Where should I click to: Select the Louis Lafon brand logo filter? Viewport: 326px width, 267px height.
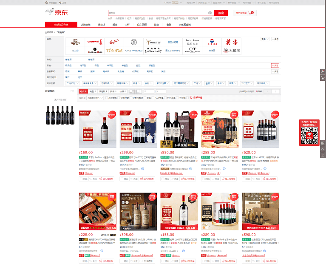[193, 42]
